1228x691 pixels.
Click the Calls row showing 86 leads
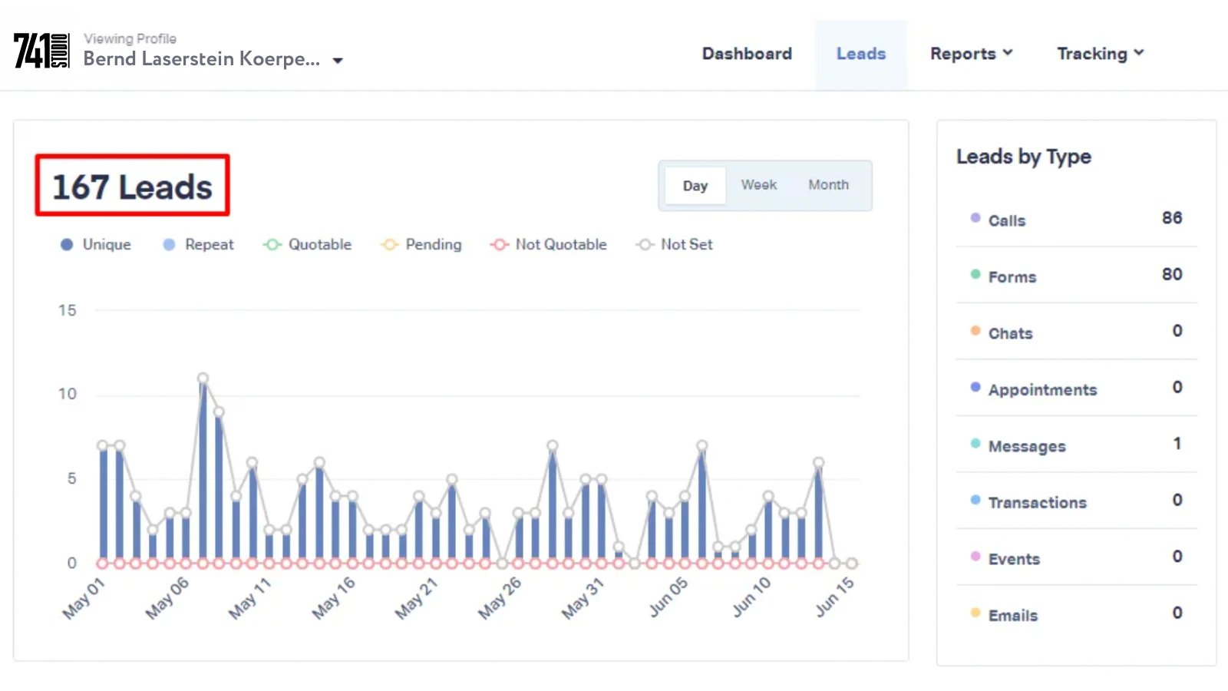[x=1074, y=220]
